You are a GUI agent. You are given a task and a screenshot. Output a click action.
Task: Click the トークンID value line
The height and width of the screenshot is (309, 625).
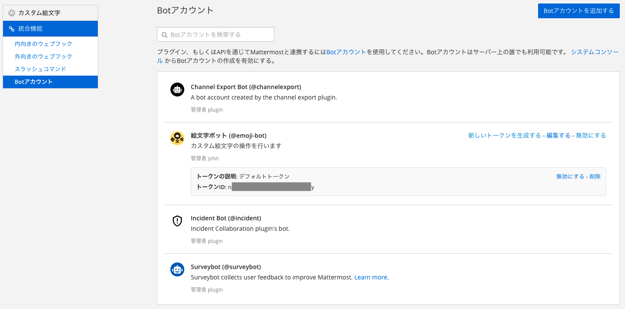(x=256, y=187)
